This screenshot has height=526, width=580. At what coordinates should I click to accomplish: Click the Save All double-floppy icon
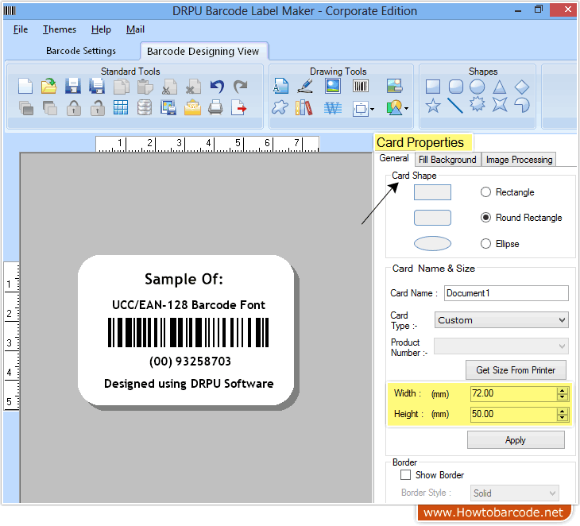coord(97,86)
